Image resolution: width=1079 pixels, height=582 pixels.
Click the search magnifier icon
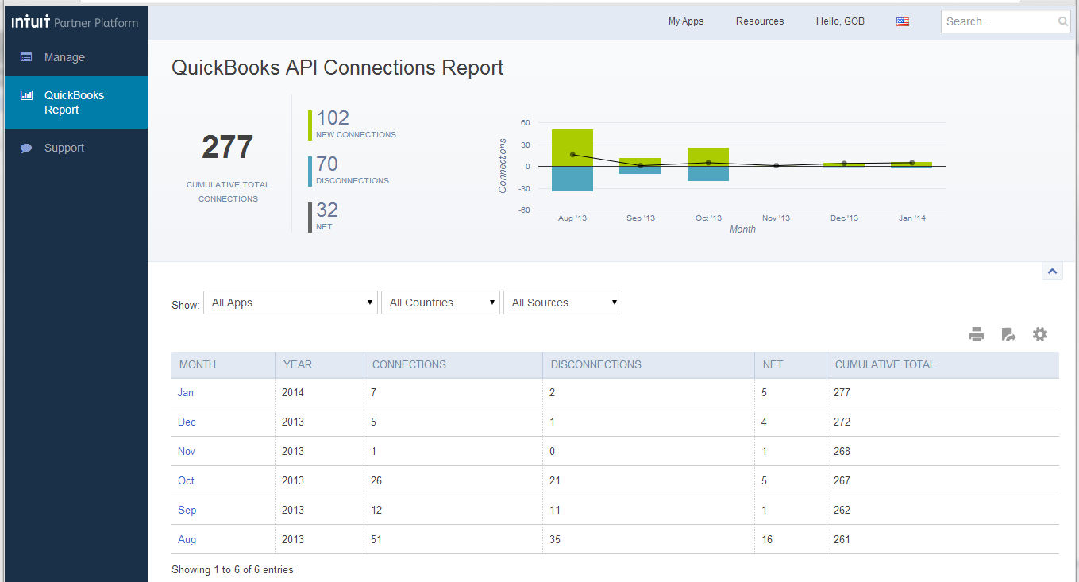pos(1063,21)
